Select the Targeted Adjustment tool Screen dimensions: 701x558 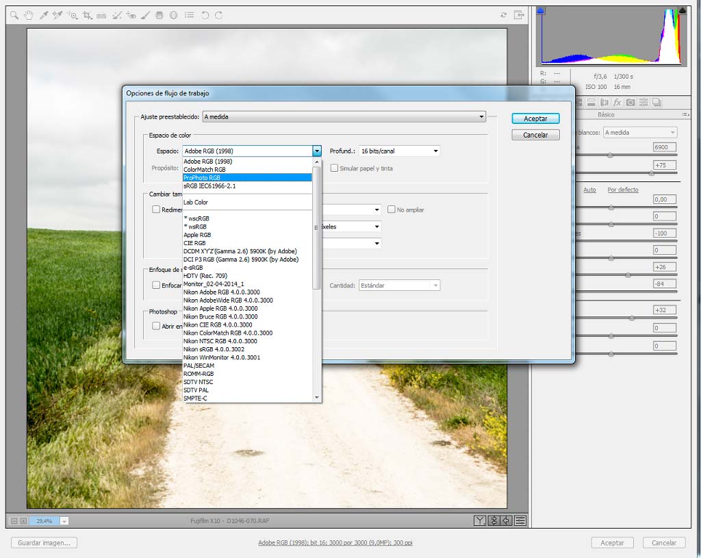[x=72, y=16]
